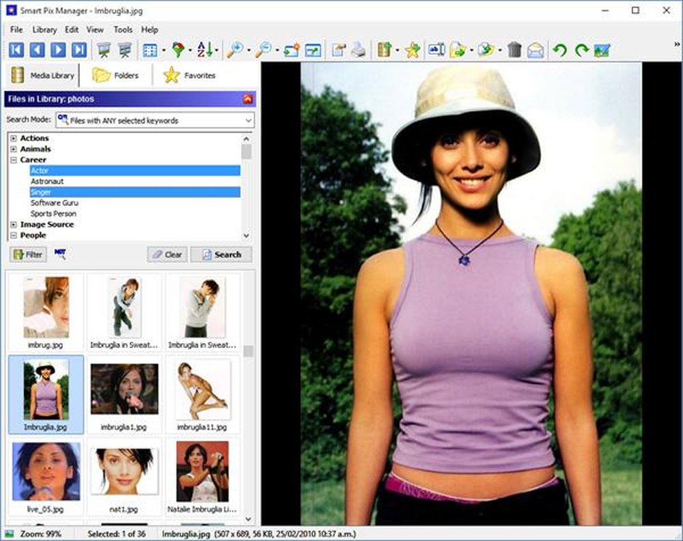Open the Print tool from the toolbar
Screen dimensions: 683x541
click(359, 49)
